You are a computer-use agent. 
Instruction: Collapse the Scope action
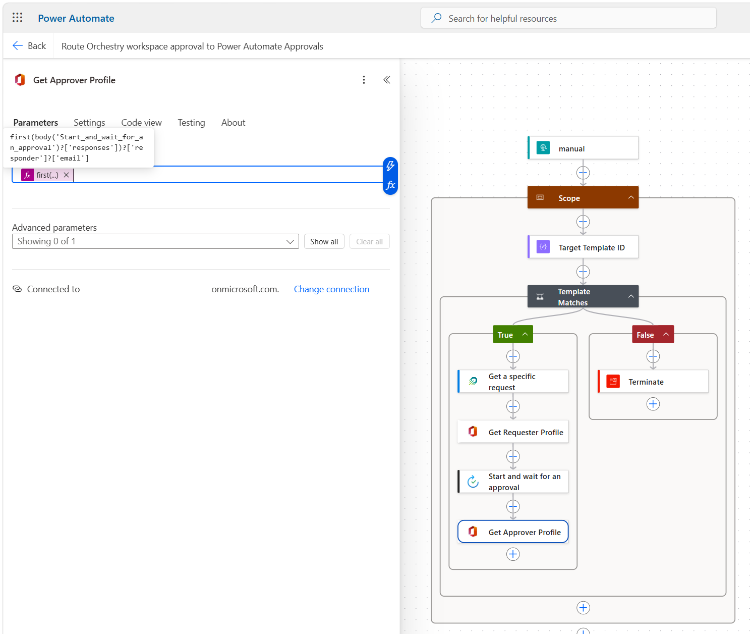tap(631, 197)
